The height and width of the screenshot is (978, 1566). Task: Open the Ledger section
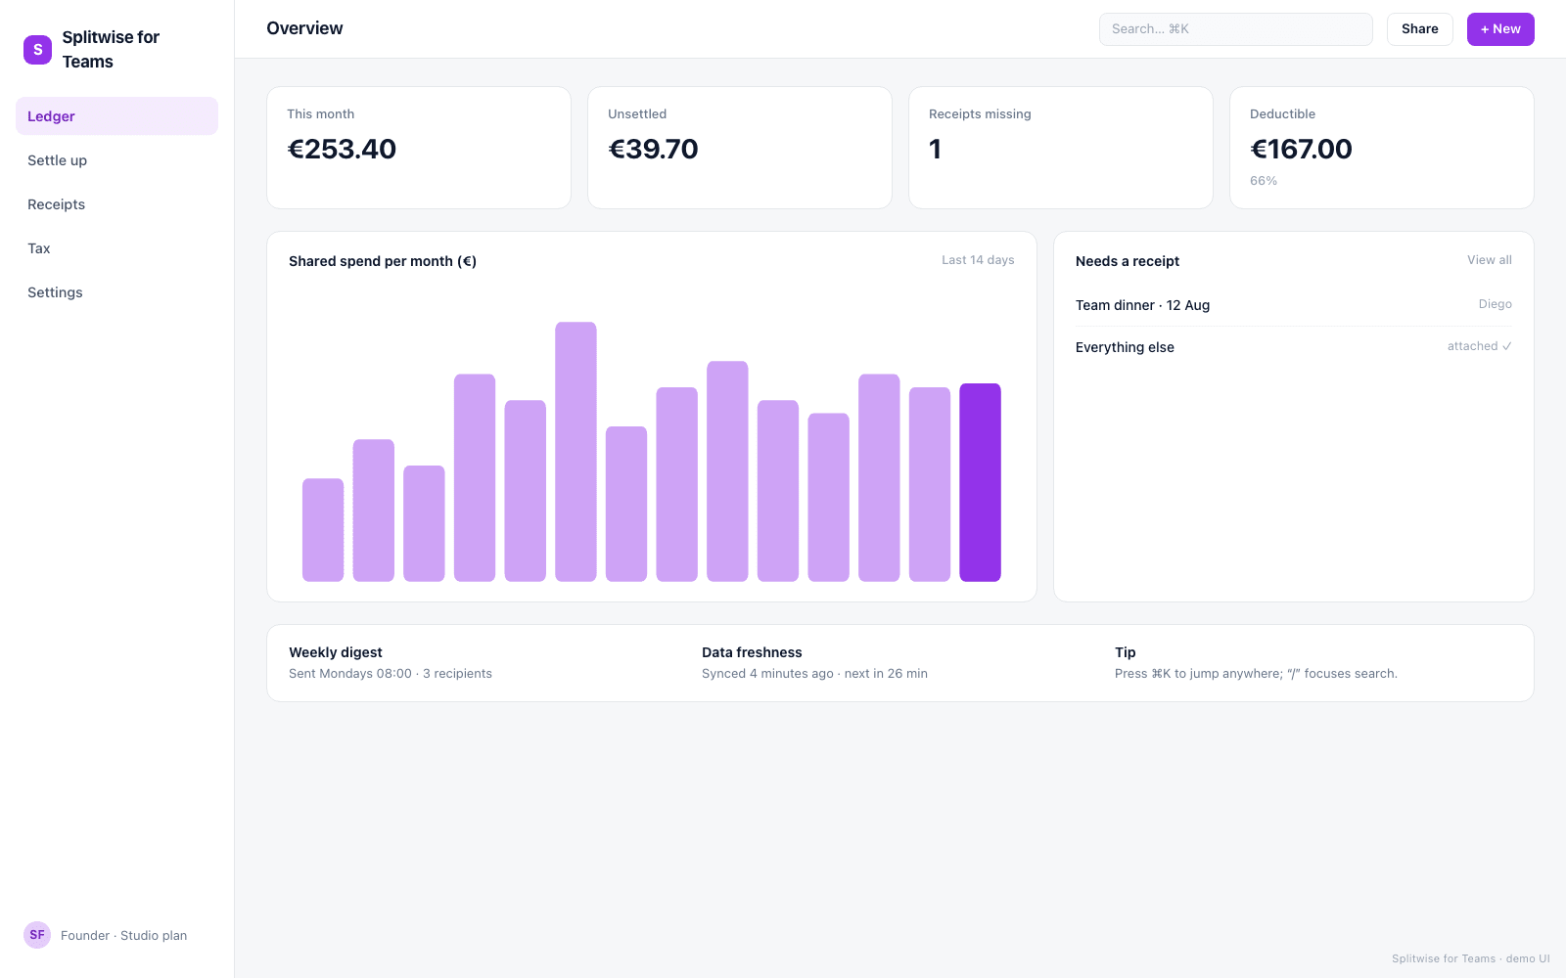[x=116, y=116]
